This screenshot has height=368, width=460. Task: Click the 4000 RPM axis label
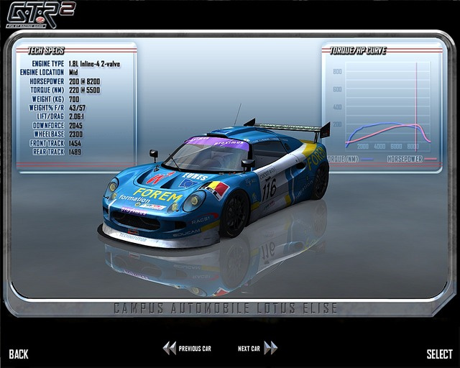point(379,146)
